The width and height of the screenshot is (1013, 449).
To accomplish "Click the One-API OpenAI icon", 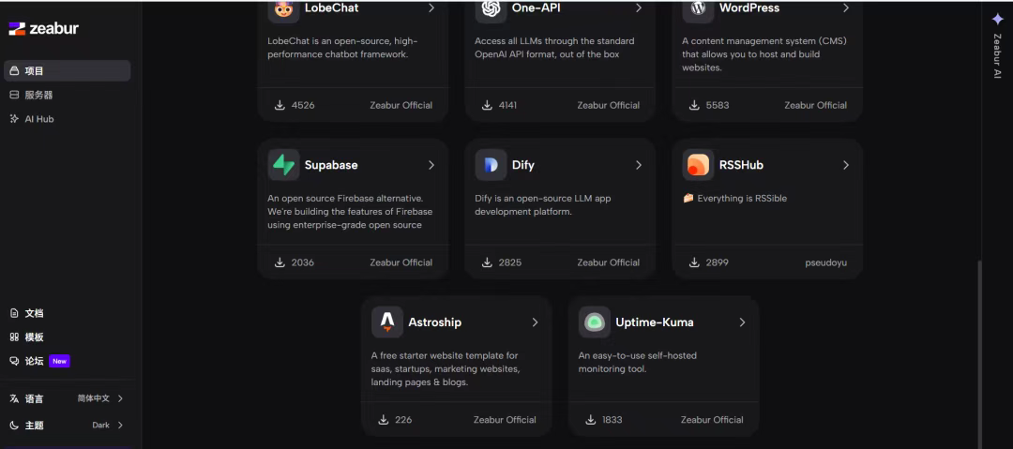I will [491, 9].
